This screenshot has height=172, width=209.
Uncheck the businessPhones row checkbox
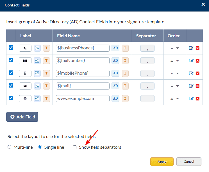11,47
